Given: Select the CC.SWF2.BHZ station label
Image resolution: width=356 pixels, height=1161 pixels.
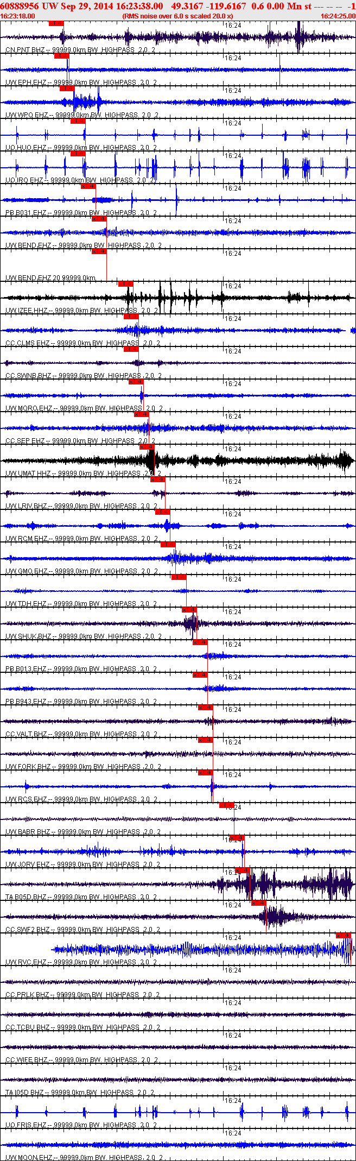Looking at the screenshot, I should (82, 930).
